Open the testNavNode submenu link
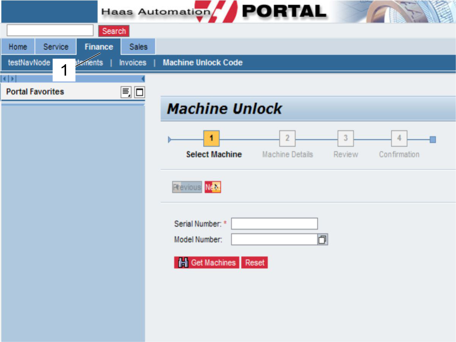 tap(29, 63)
